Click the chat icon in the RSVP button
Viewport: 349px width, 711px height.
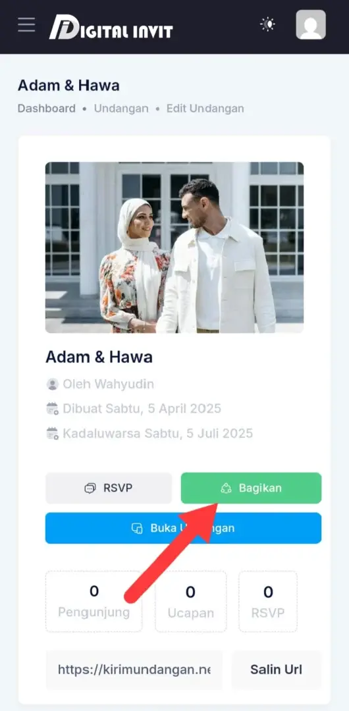(90, 488)
